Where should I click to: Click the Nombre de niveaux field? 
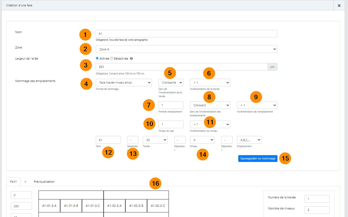click(x=317, y=210)
